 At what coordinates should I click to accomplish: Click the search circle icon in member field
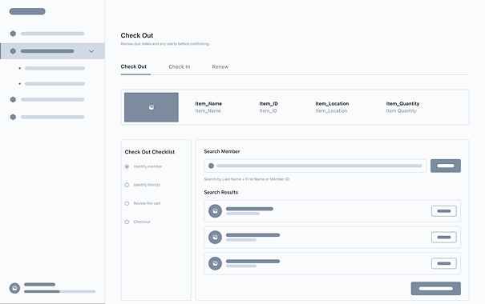click(x=212, y=166)
